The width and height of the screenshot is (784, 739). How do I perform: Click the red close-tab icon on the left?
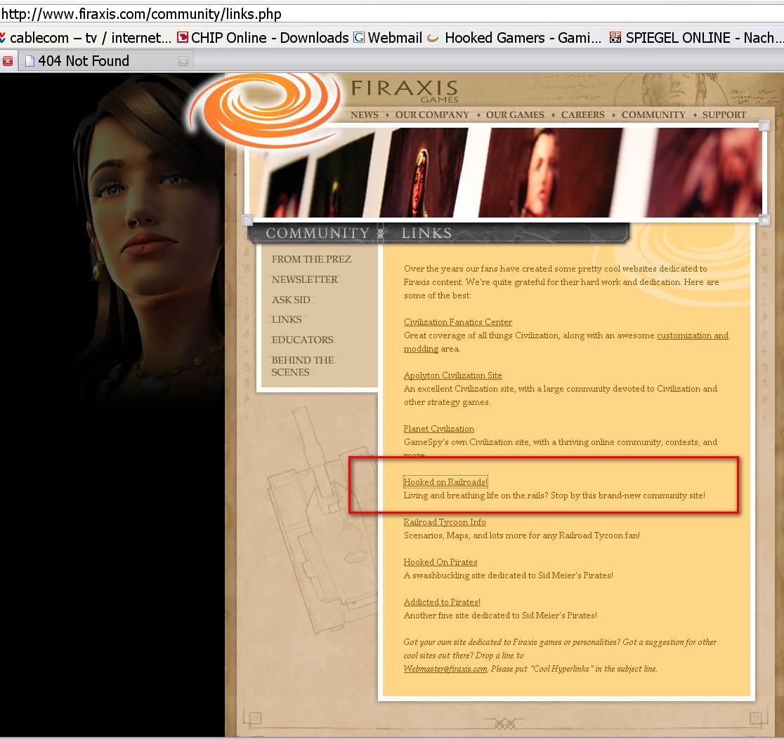click(x=8, y=61)
